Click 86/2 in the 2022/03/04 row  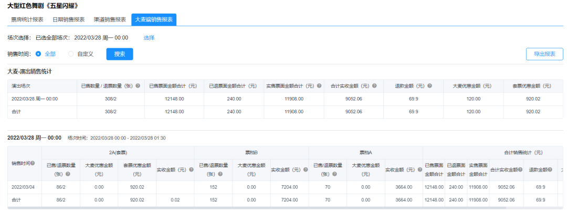pyautogui.click(x=61, y=187)
